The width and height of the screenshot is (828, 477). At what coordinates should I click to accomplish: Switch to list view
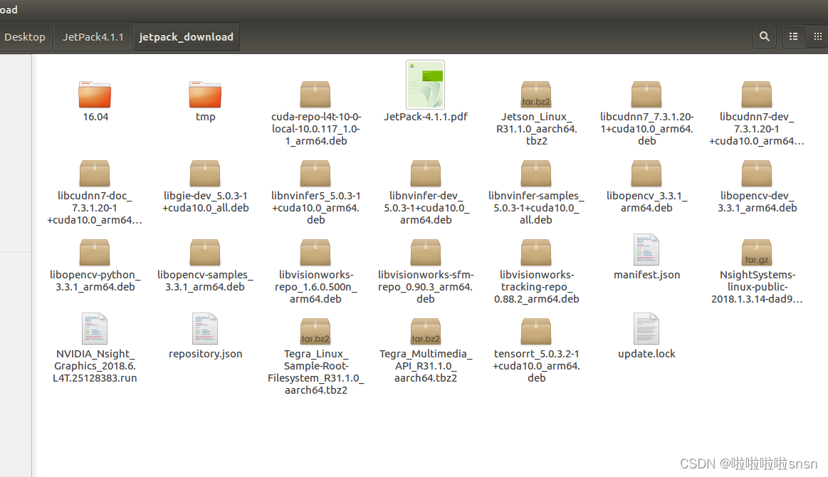click(793, 36)
